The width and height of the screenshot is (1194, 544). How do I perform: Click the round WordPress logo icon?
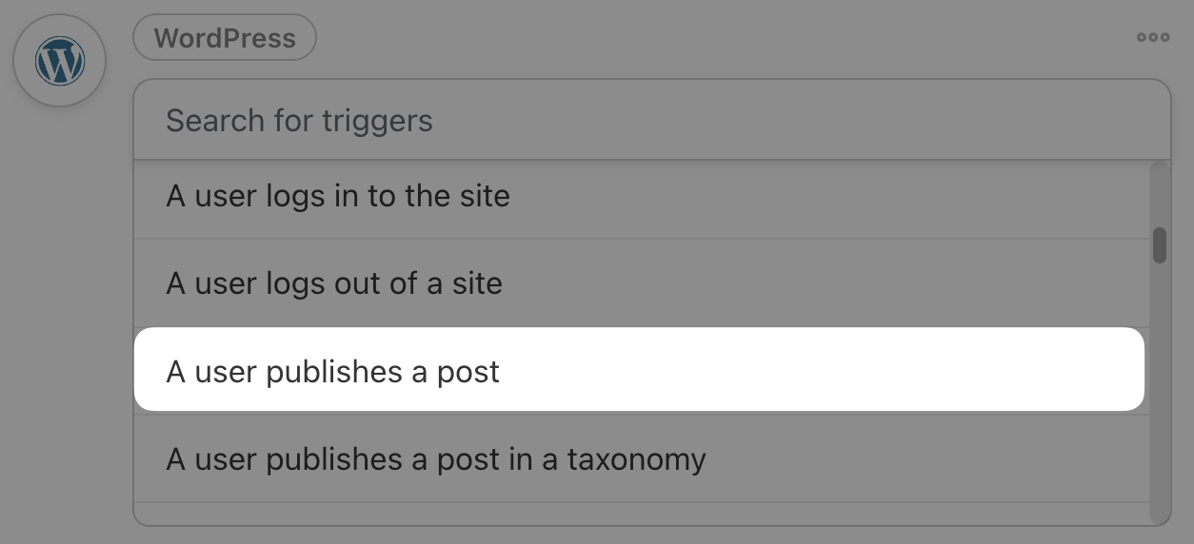click(59, 61)
